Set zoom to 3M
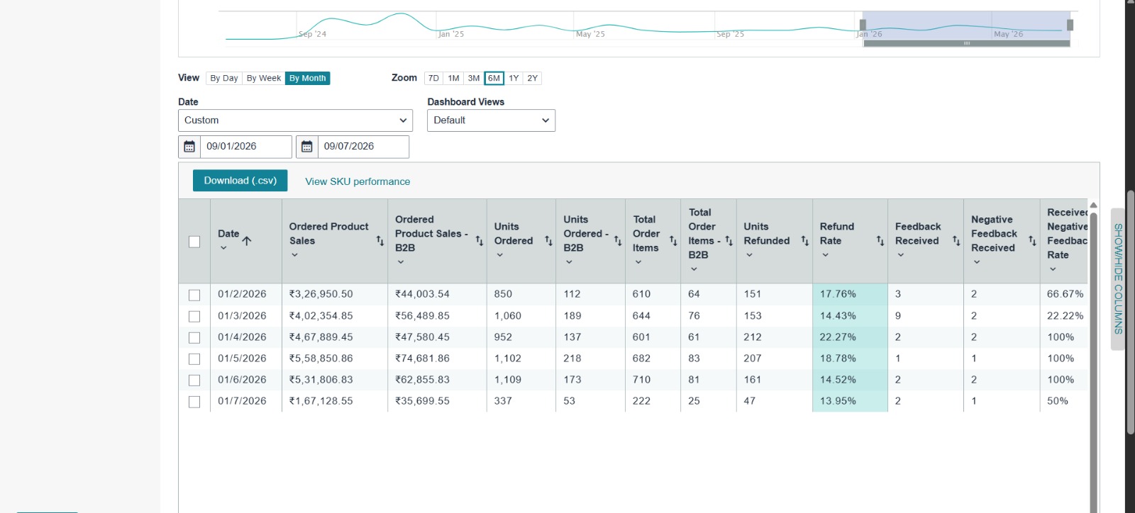 pyautogui.click(x=474, y=79)
